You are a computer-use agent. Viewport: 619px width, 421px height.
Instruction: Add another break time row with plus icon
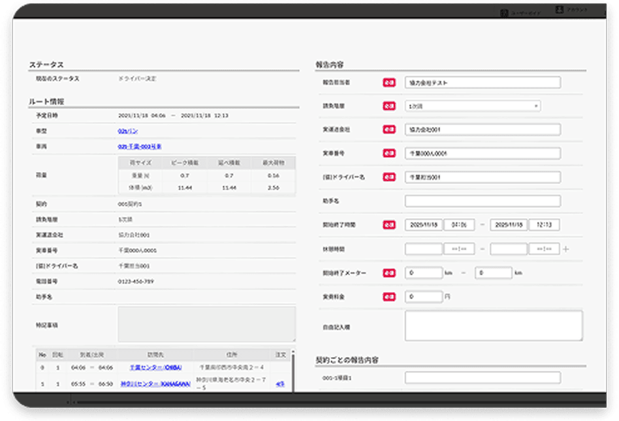tap(565, 249)
